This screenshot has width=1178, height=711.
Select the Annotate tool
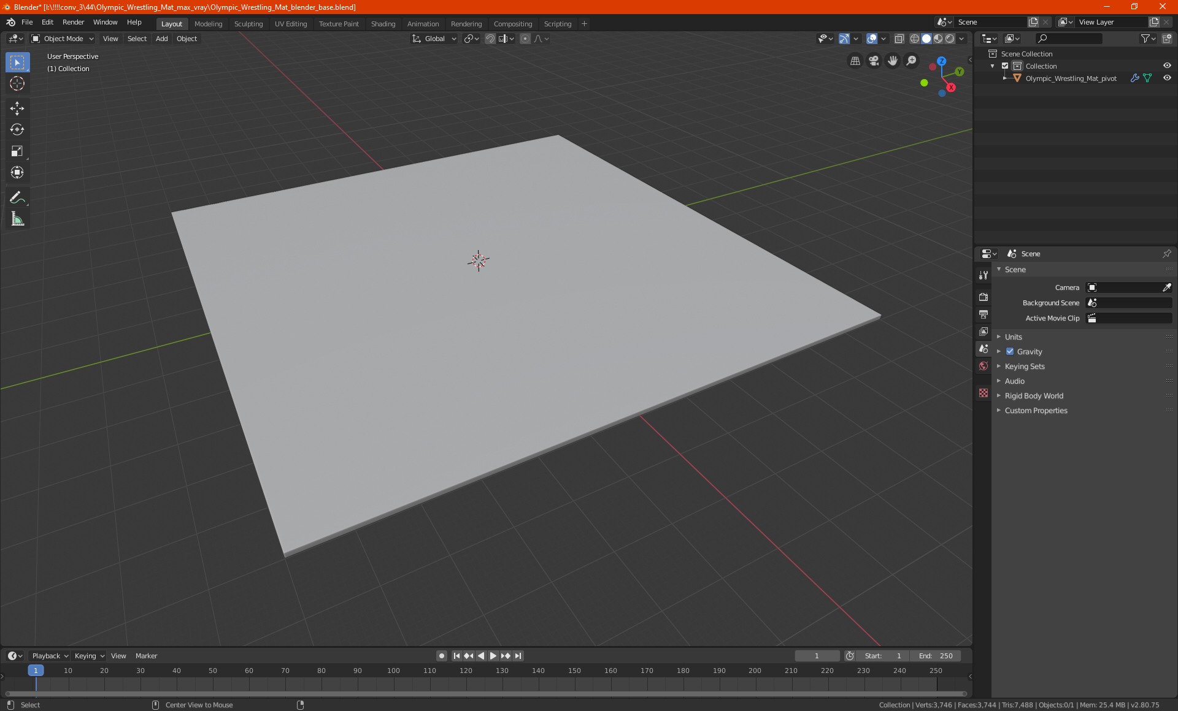point(17,197)
